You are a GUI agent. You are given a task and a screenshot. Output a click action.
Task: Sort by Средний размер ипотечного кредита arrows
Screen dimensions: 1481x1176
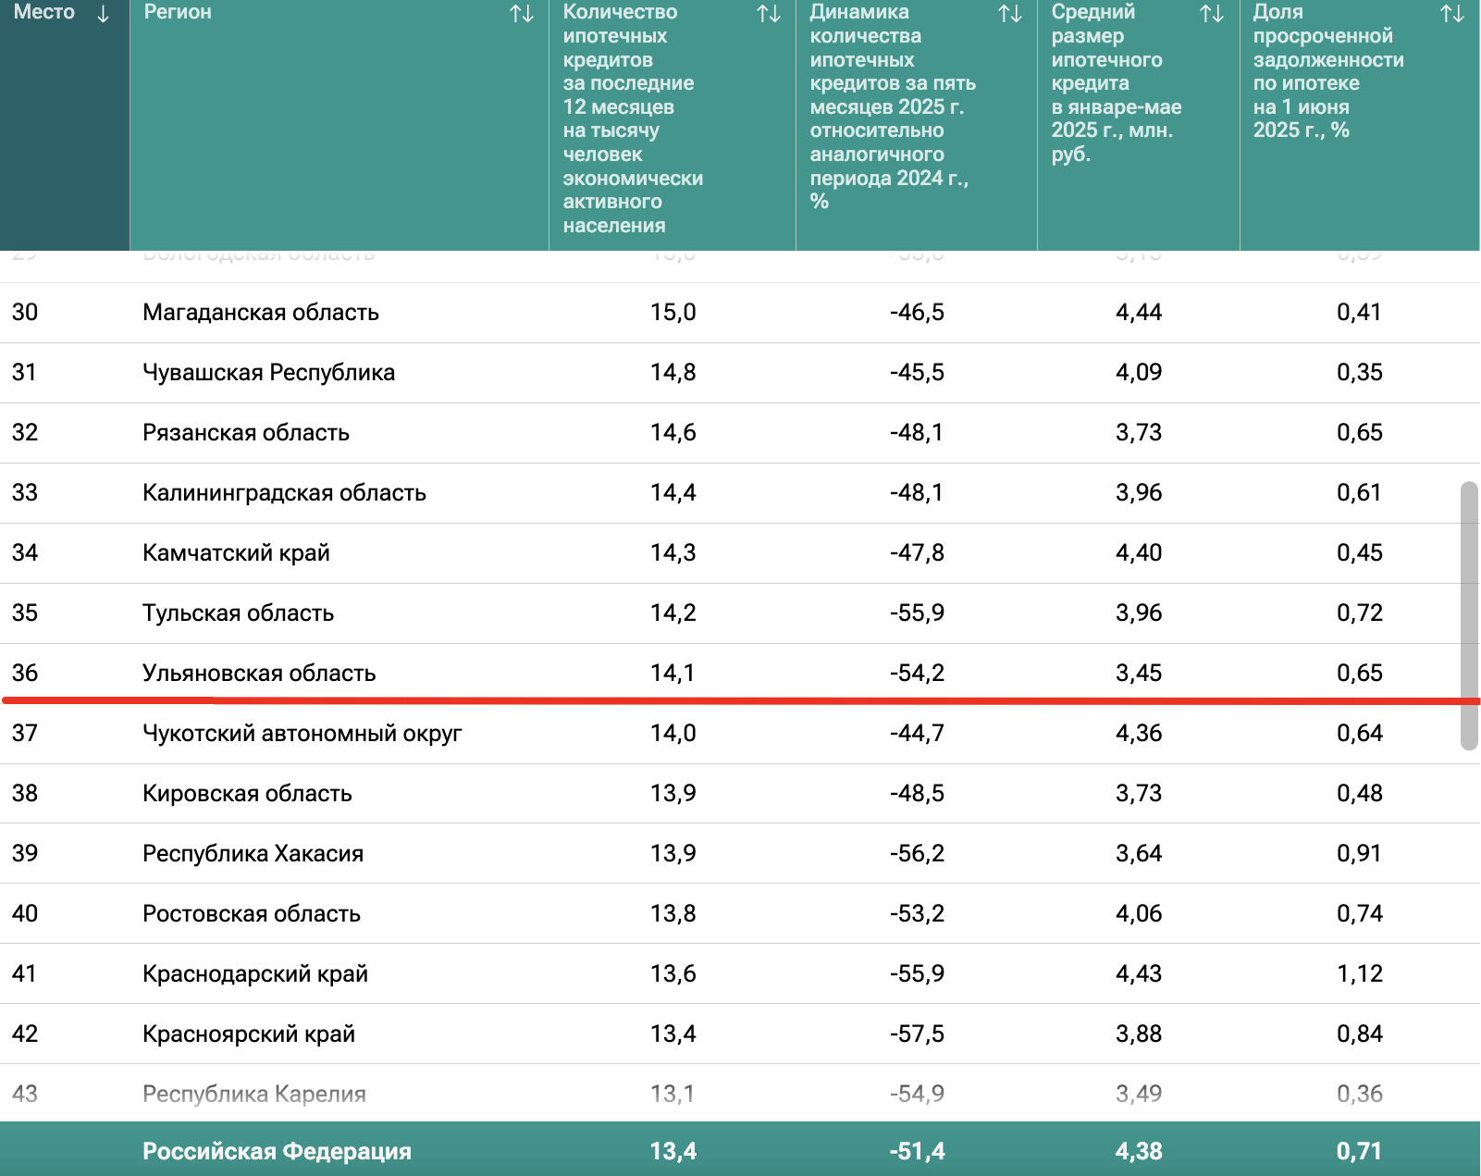(x=1212, y=14)
